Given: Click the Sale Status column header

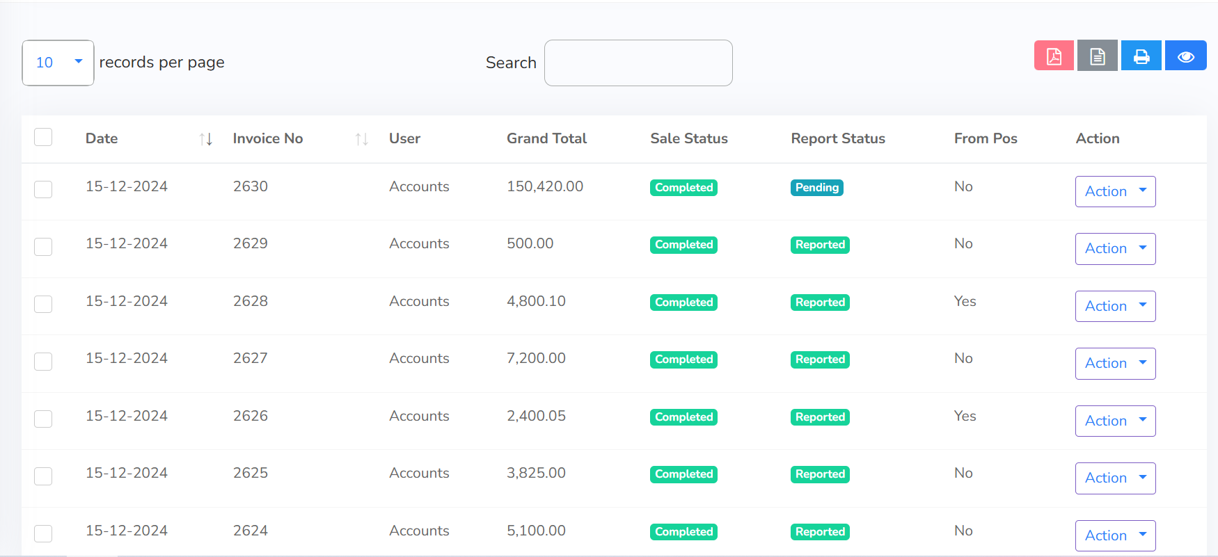Looking at the screenshot, I should click(x=689, y=138).
